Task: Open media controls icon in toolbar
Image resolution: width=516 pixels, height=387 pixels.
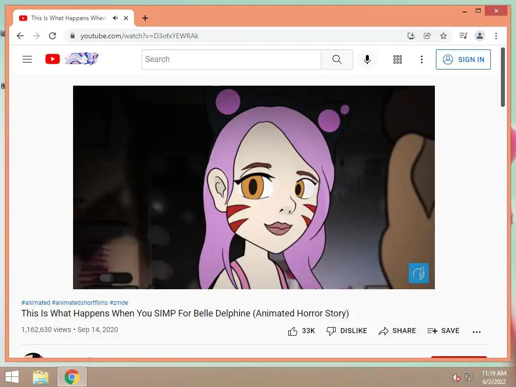Action: pyautogui.click(x=464, y=36)
